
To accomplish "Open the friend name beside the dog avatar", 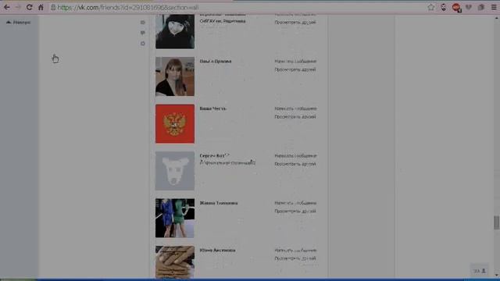I will (x=215, y=156).
